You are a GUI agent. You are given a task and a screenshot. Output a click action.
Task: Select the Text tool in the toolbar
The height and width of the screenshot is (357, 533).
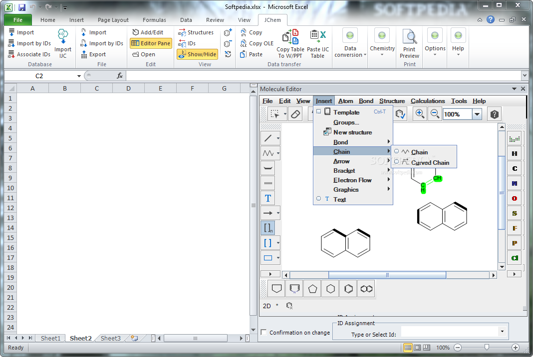pyautogui.click(x=268, y=198)
